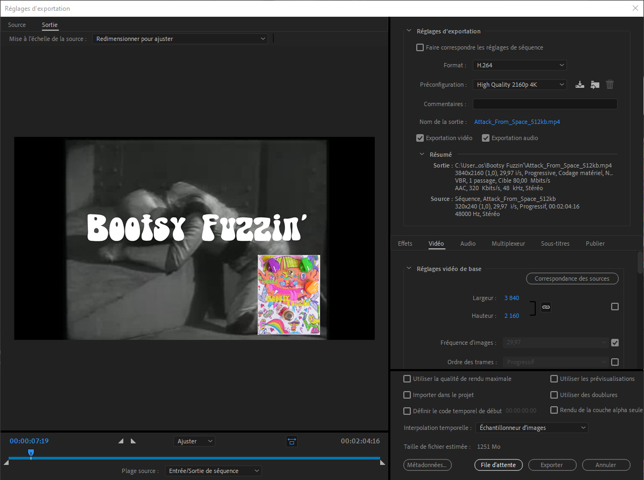Switch to the Source tab
Screen dimensions: 644x480
click(17, 25)
